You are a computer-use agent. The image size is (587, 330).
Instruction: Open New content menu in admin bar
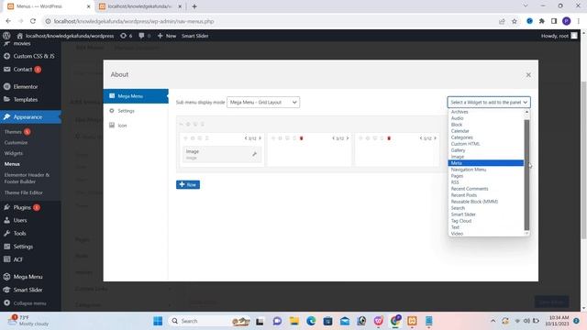[x=167, y=36]
